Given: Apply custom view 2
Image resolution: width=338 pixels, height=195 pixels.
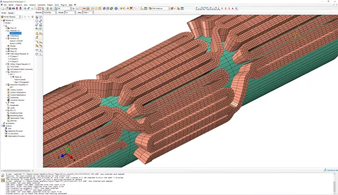Looking at the screenshot, I should click(225, 9).
